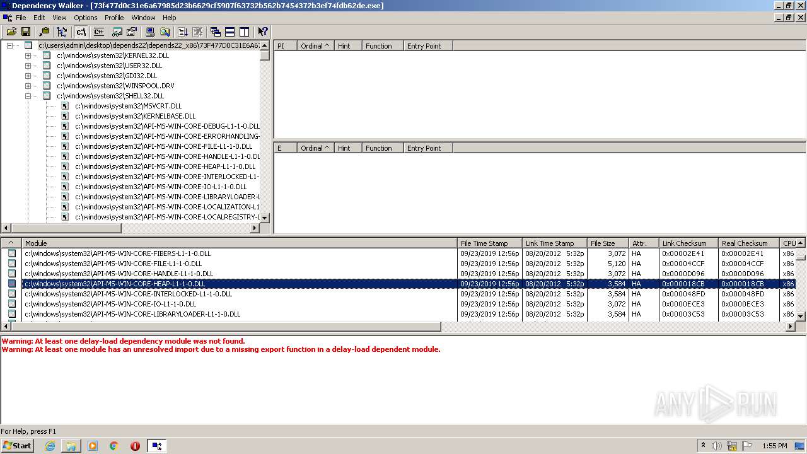Click the Cascade windows toolbar icon
This screenshot has width=807, height=454.
tap(216, 32)
